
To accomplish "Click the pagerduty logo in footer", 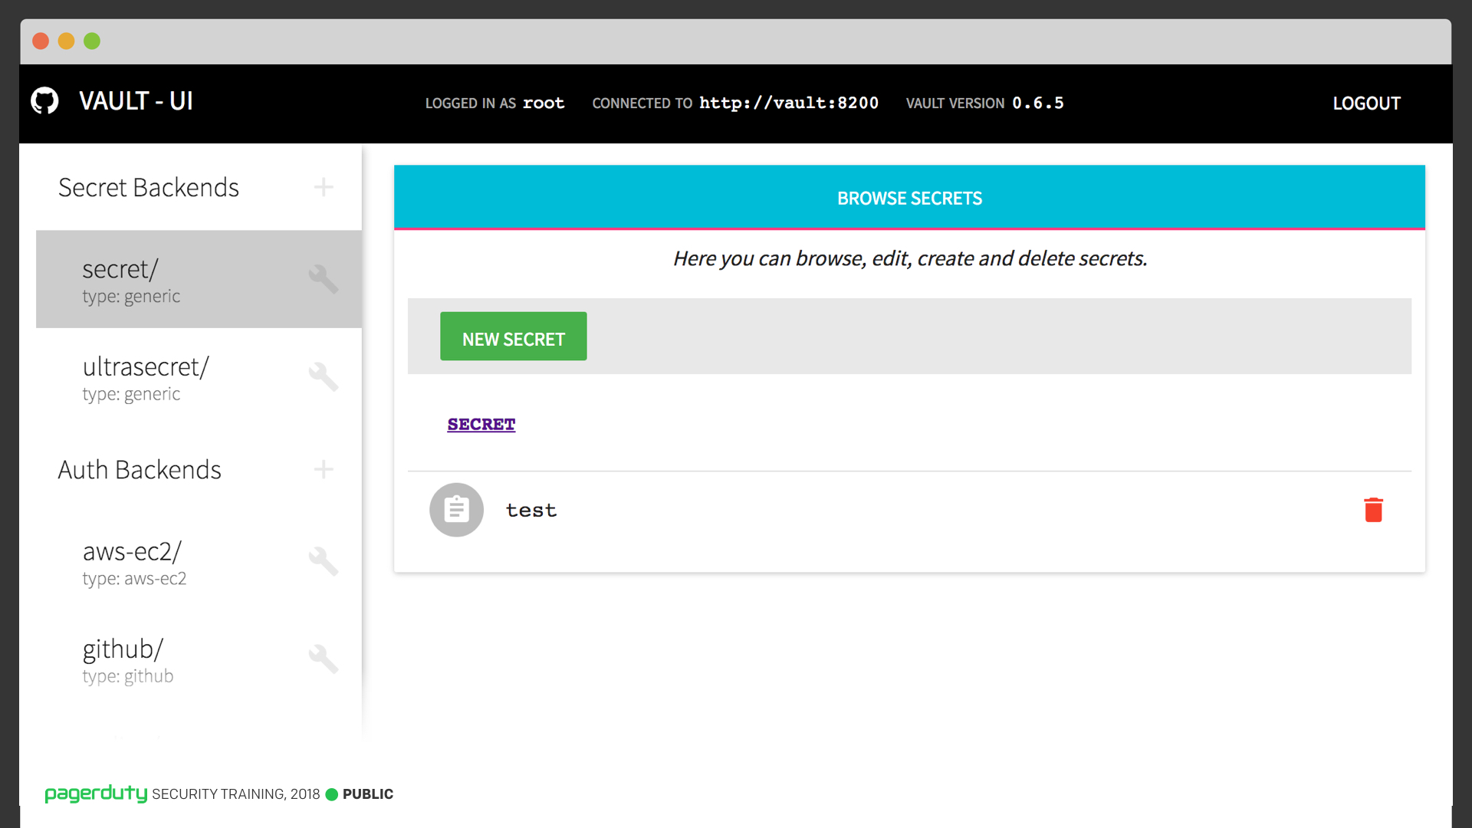I will click(x=96, y=793).
